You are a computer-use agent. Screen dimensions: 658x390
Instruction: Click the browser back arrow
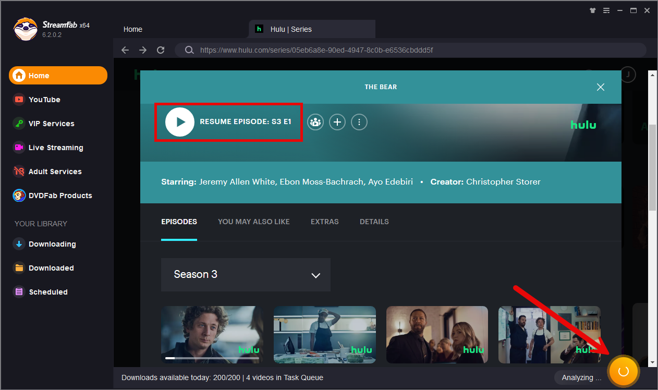[x=125, y=50]
